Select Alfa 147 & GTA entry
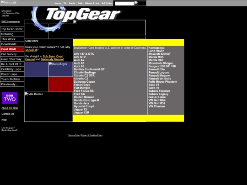 pyautogui.click(x=84, y=54)
